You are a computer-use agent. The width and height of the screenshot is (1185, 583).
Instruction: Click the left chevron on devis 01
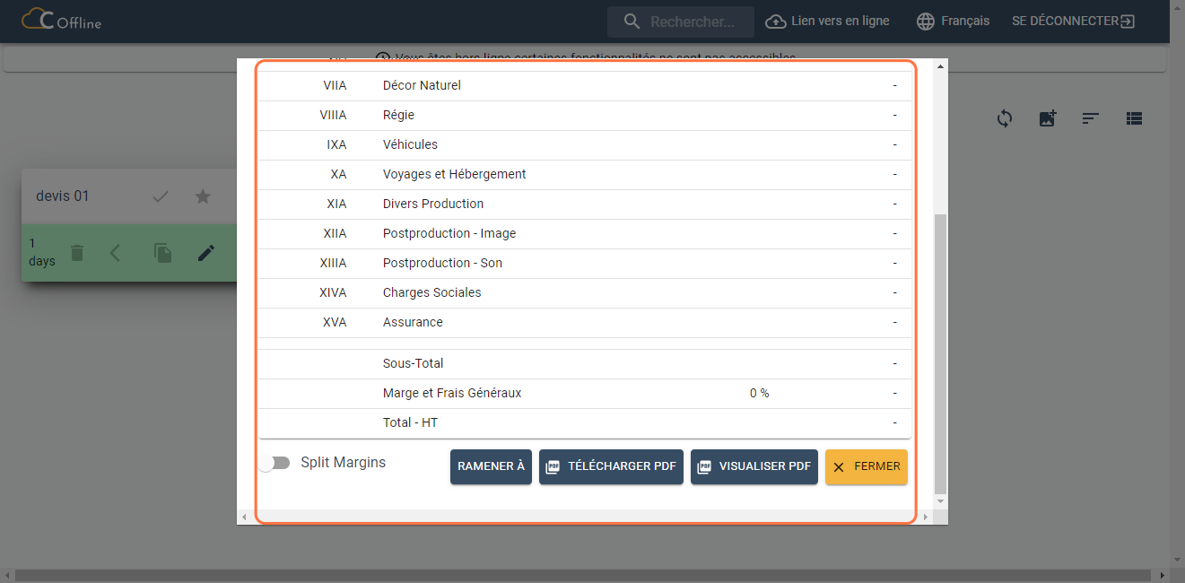(x=115, y=253)
